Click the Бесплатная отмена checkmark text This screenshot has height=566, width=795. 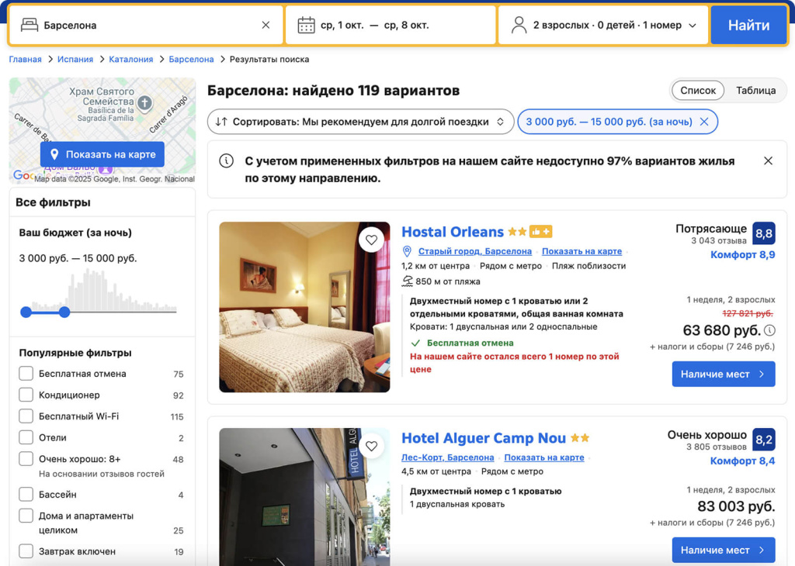[x=470, y=343]
